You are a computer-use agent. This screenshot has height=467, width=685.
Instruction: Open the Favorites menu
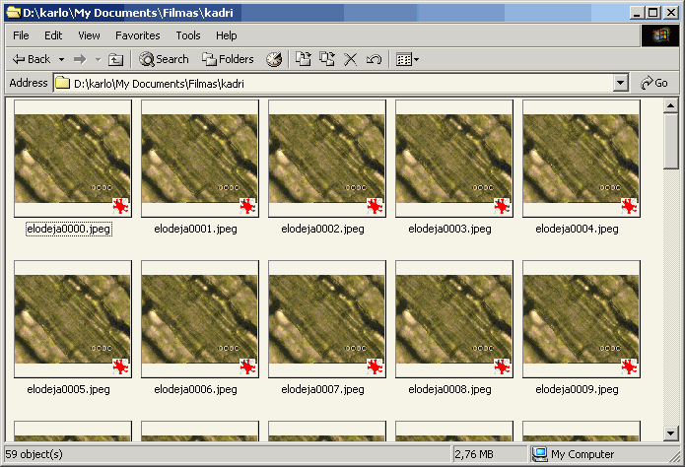[x=138, y=35]
